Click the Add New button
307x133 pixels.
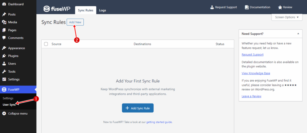click(x=75, y=22)
